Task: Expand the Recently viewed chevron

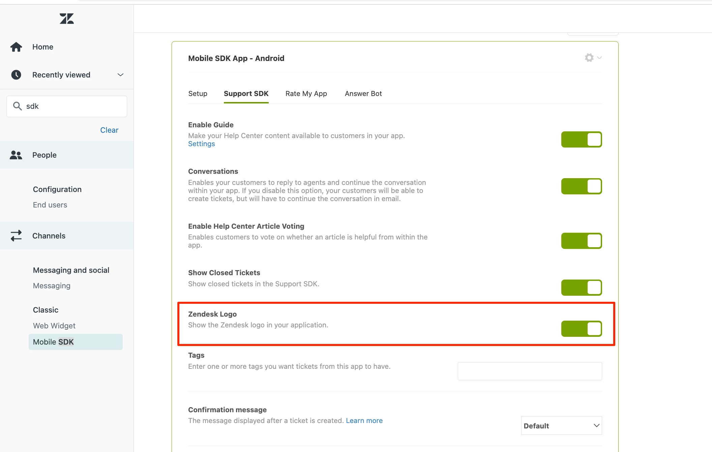Action: pyautogui.click(x=120, y=75)
